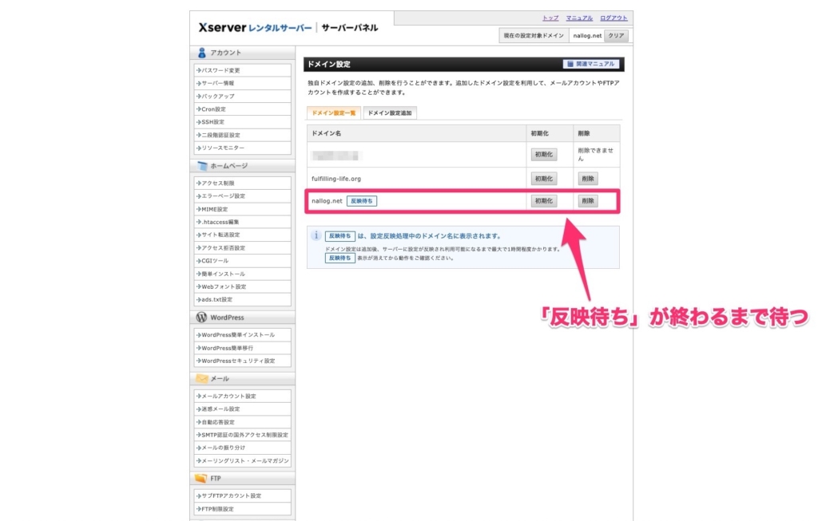The image size is (818, 521).
Task: Clear the target domain with クリア button
Action: click(616, 36)
